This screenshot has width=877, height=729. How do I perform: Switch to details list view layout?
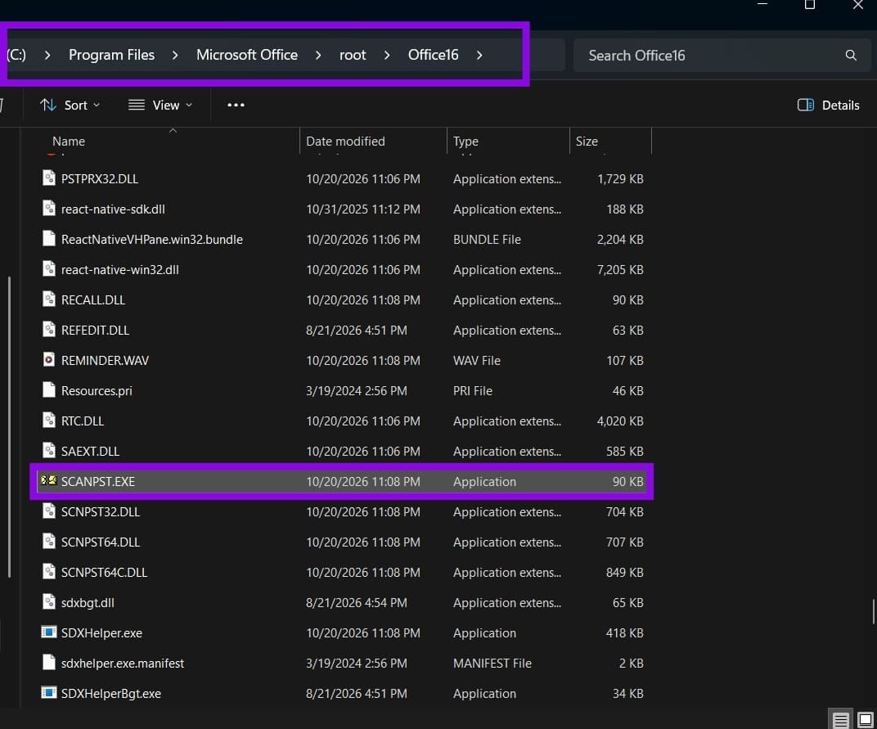[840, 719]
